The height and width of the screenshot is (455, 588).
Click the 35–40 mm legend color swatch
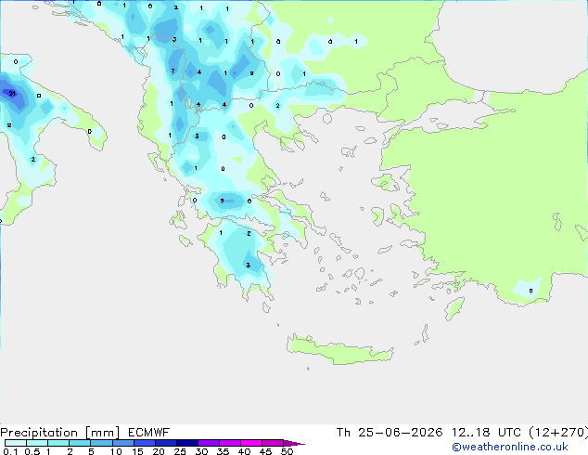pos(229,443)
